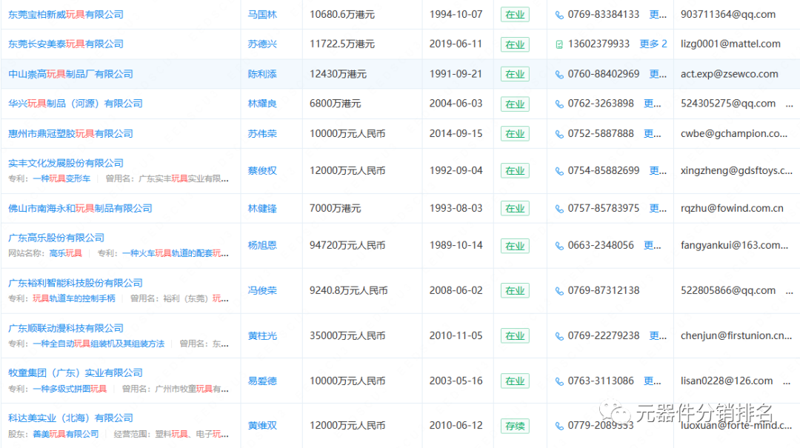800x448 pixels.
Task: Select email rqzhu@fowind.com.cn
Action: (732, 208)
